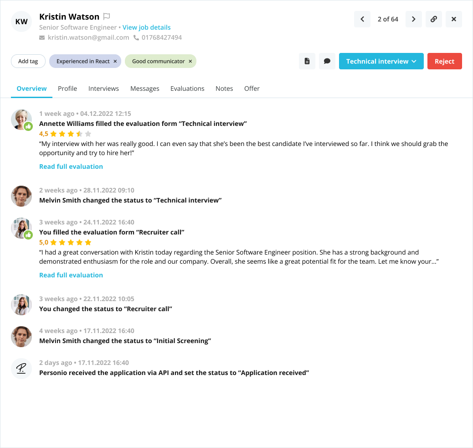473x448 pixels.
Task: Remove the "Good communicator" tag
Action: (x=190, y=61)
